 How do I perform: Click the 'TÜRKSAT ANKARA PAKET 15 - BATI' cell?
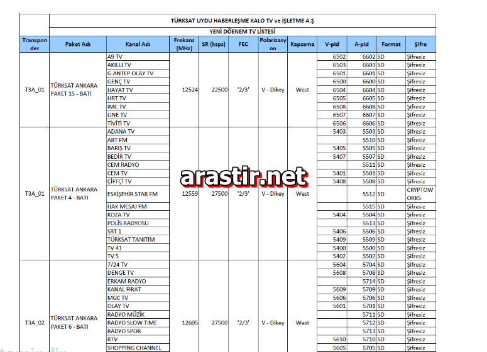(78, 90)
